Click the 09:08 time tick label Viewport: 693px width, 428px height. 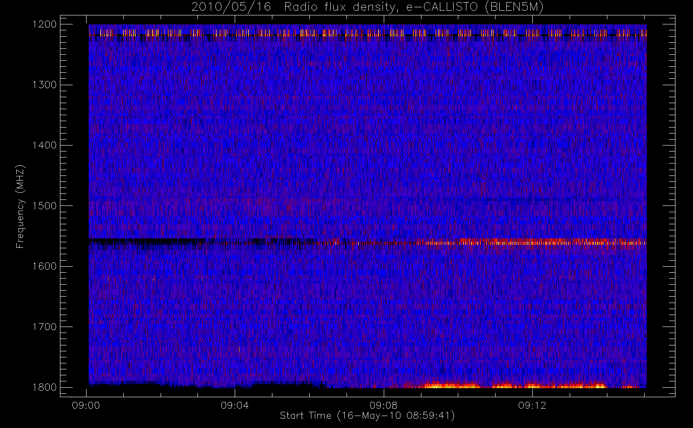[383, 405]
